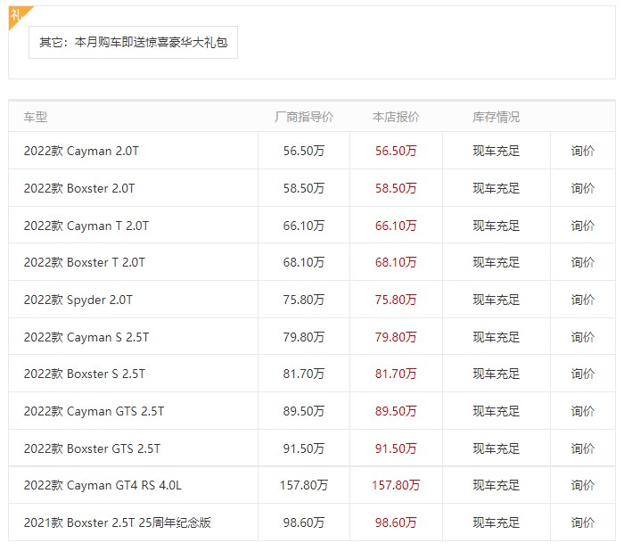Click the 本月购车即送惊喜豪华大礼包 promotion box
This screenshot has height=551, width=624.
134,42
